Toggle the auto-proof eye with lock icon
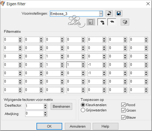This screenshot has width=152, height=131. tap(102, 22)
